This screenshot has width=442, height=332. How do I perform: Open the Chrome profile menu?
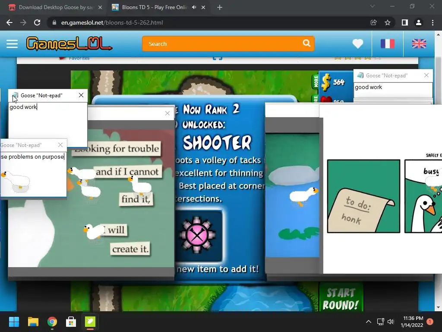coord(419,22)
